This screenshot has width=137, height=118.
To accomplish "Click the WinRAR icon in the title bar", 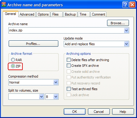I will (4, 4).
